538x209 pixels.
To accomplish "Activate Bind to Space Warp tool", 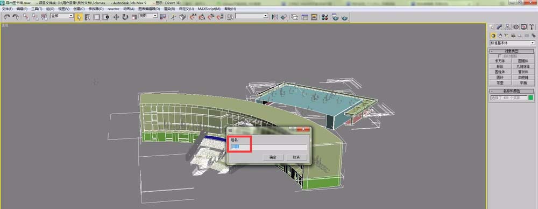I will (x=44, y=17).
